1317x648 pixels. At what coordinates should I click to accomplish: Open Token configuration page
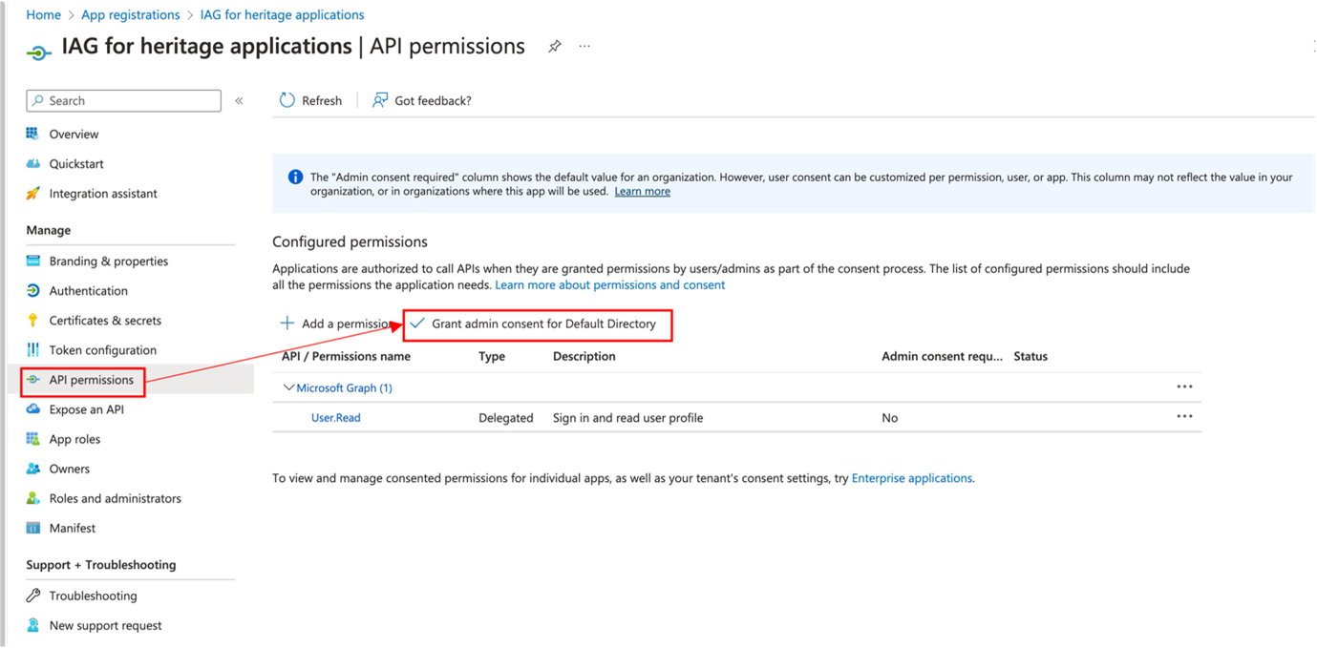pos(103,349)
